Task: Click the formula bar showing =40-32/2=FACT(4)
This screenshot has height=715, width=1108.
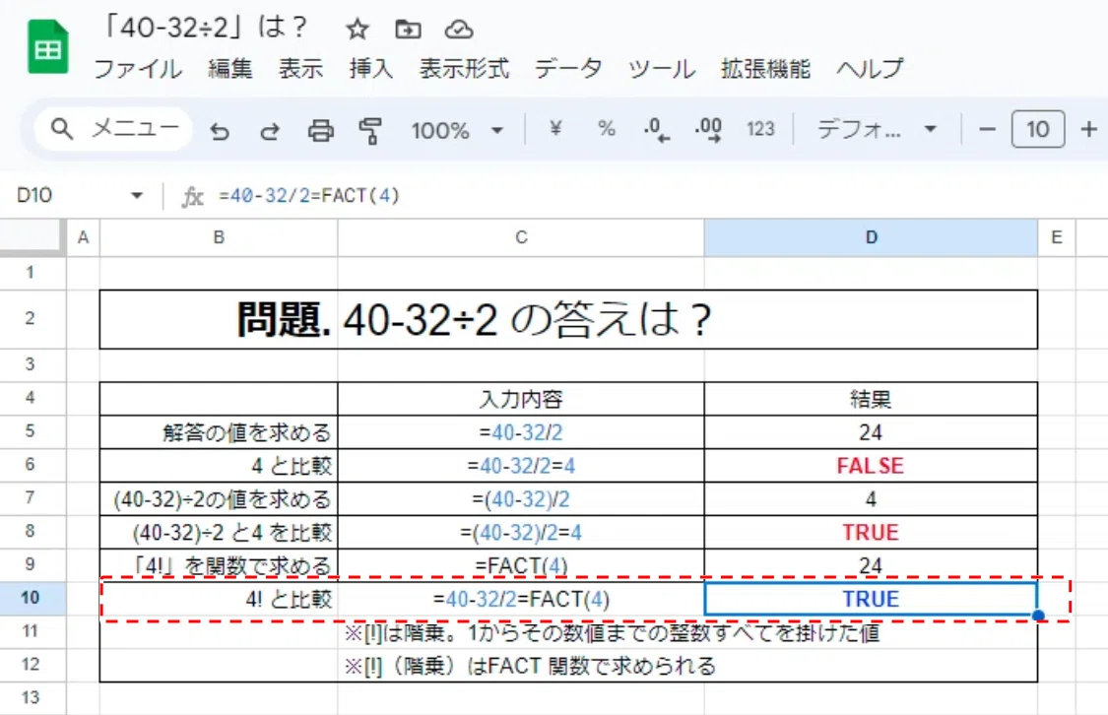Action: (657, 196)
